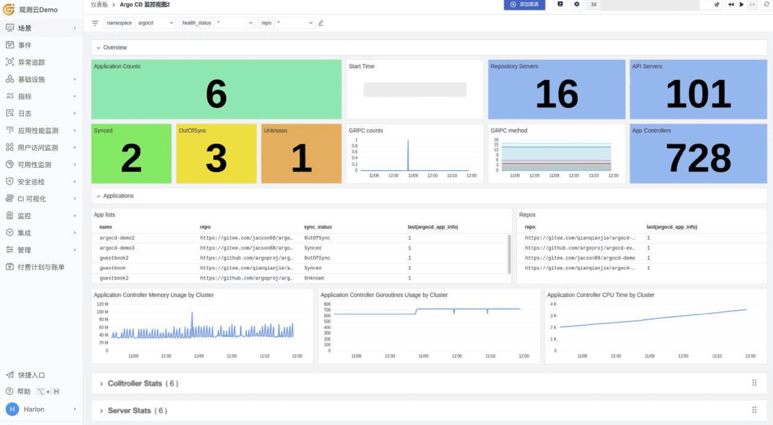Click the edit pencil icon after repo
Screen dimensions: 773x425
(x=321, y=23)
